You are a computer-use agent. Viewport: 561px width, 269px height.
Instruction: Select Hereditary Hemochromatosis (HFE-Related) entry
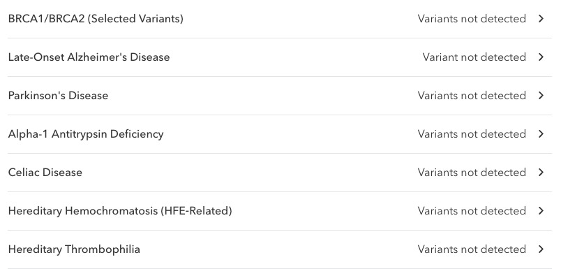[x=280, y=210]
